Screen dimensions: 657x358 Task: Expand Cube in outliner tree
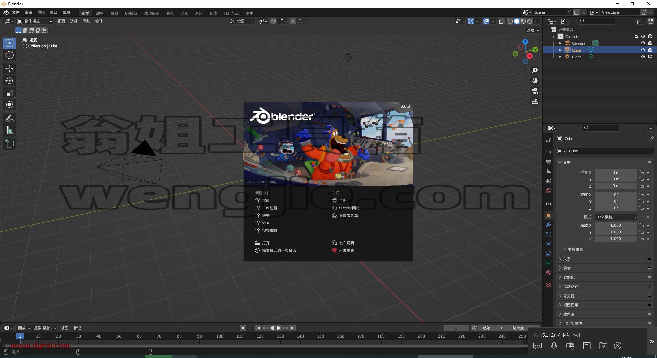560,50
